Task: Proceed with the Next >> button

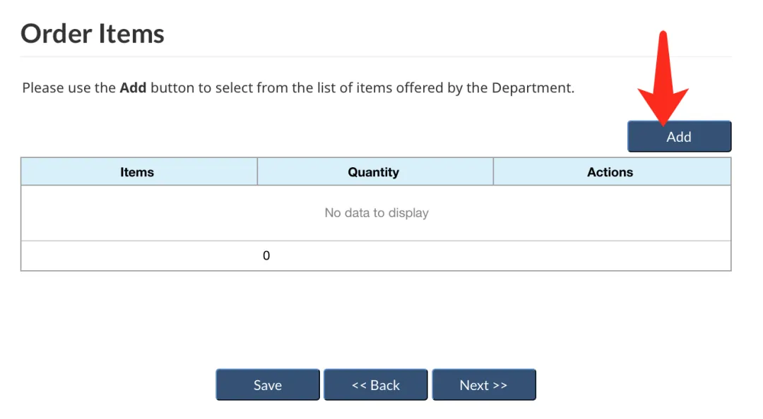Action: coord(484,385)
